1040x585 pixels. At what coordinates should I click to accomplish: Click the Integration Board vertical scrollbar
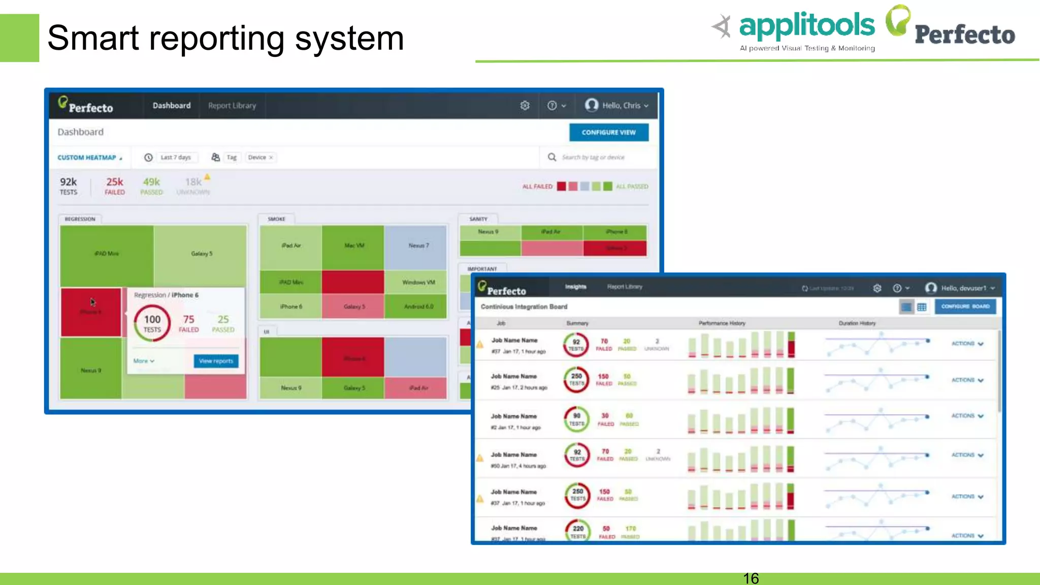pos(999,371)
